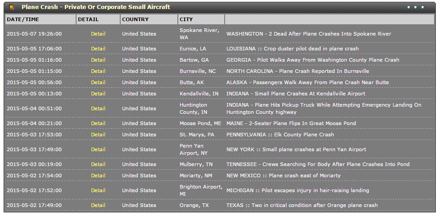The image size is (439, 216).
Task: View Detail for Moose Pond, ME crash
Action: [x=98, y=123]
